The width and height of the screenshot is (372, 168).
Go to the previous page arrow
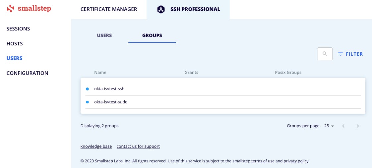pyautogui.click(x=343, y=126)
